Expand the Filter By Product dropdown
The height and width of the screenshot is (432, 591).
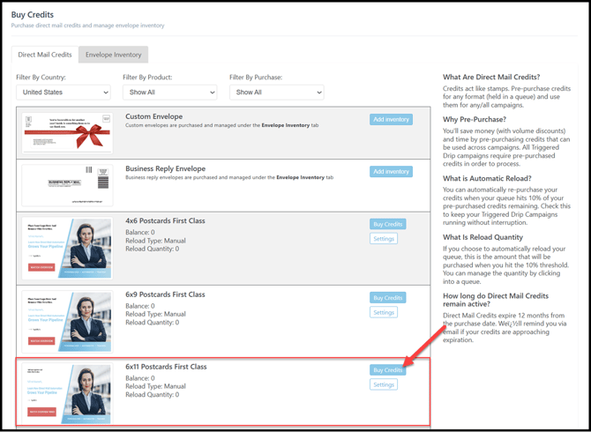point(170,93)
